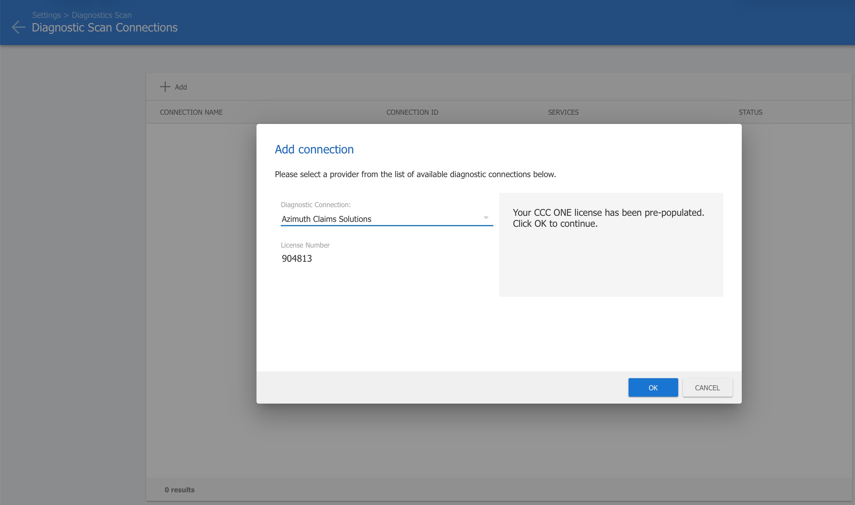Sort by CONNECTION NAME column header
Viewport: 855px width, 505px height.
pos(191,112)
